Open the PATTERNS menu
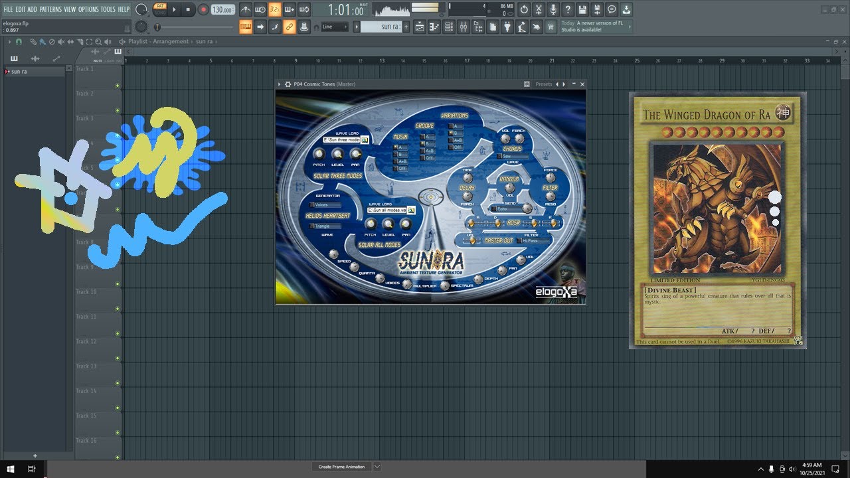 click(50, 10)
